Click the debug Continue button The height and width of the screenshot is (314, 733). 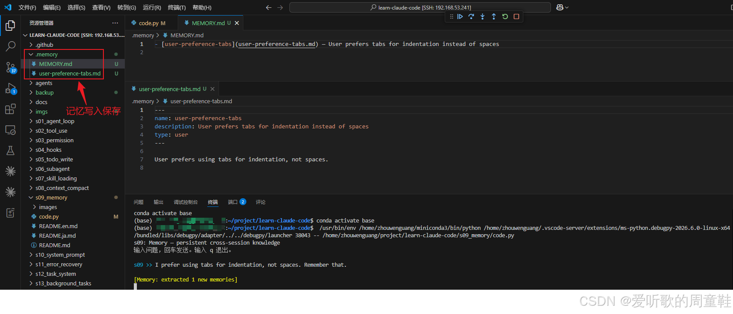(460, 16)
